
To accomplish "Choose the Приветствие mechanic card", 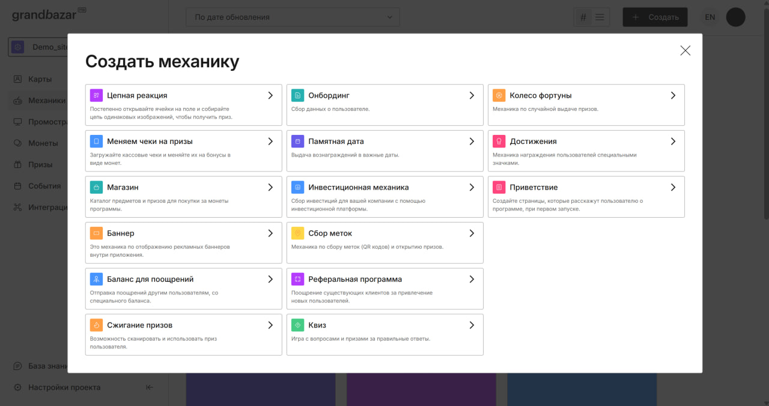I will (x=586, y=197).
